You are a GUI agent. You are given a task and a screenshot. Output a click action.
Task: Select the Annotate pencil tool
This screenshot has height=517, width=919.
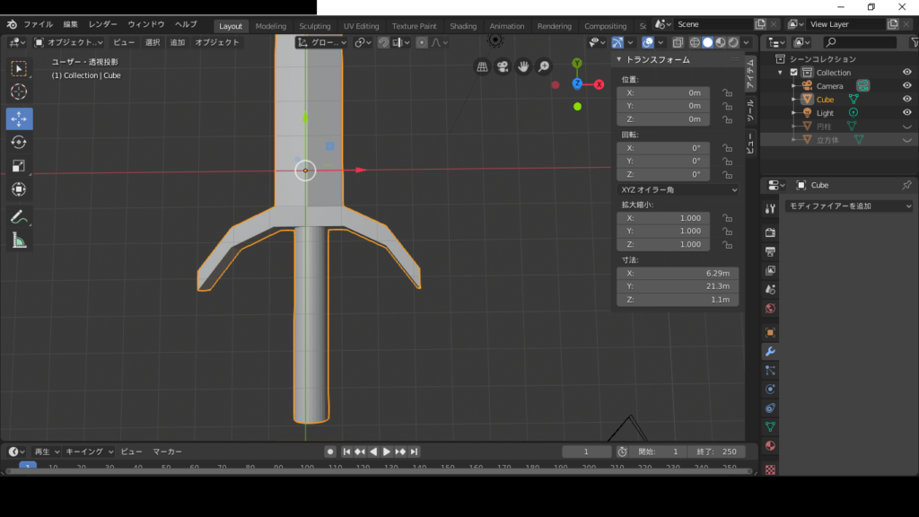pyautogui.click(x=20, y=216)
